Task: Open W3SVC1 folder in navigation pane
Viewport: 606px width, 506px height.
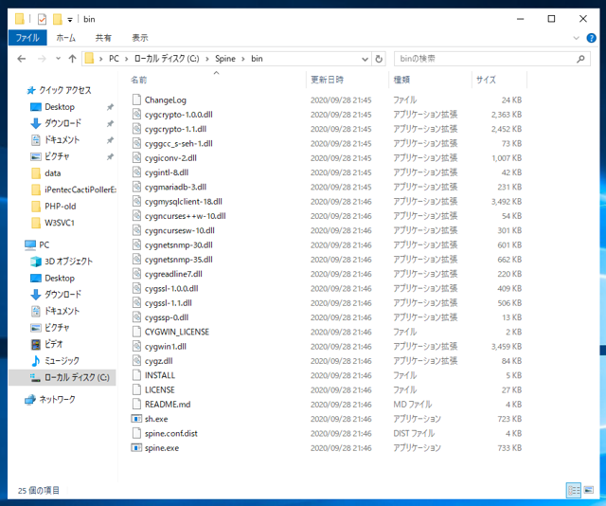Action: 59,223
